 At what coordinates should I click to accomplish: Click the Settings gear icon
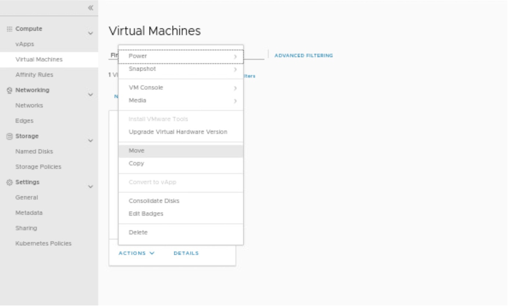pyautogui.click(x=8, y=182)
